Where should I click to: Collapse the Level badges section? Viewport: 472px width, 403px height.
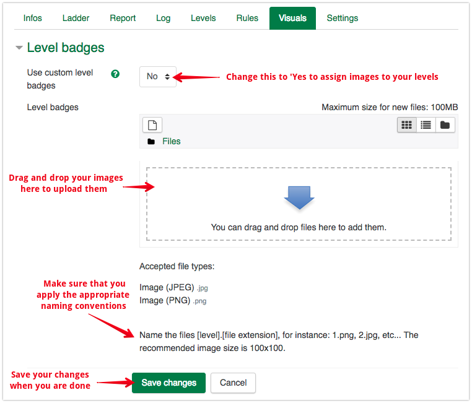19,48
